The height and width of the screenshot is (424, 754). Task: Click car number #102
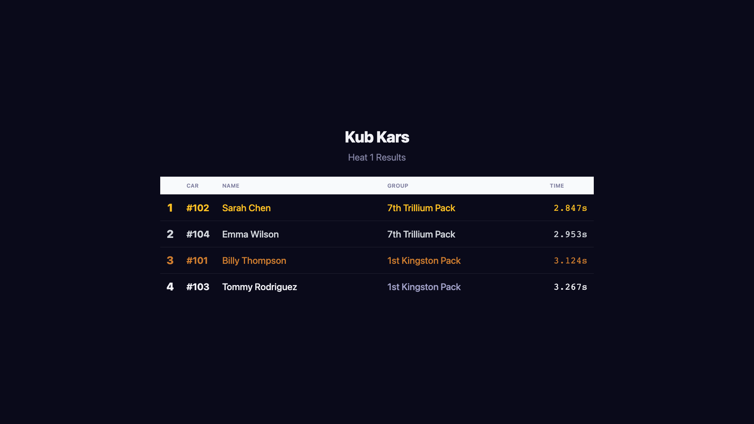tap(198, 208)
